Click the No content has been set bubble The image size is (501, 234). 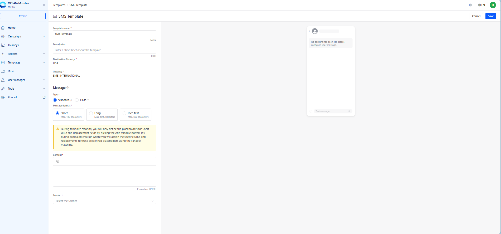(x=331, y=43)
